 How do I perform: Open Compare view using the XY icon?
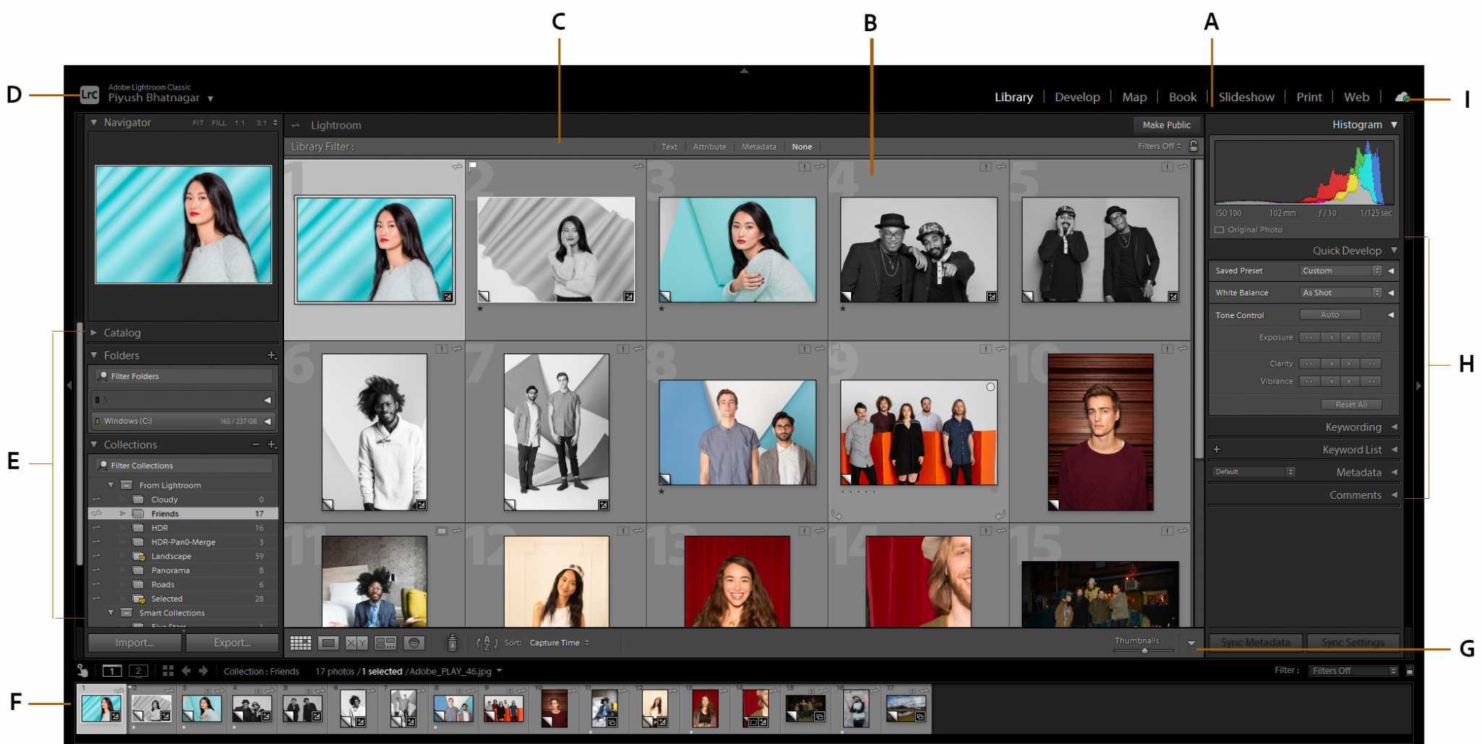point(357,643)
